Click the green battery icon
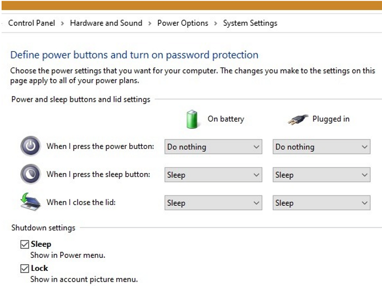Screen dimensions: 382x286 [x=193, y=119]
